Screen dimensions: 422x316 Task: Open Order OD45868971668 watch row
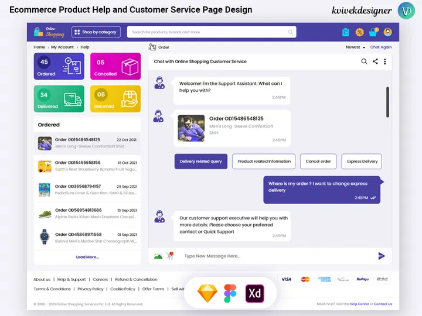87,238
